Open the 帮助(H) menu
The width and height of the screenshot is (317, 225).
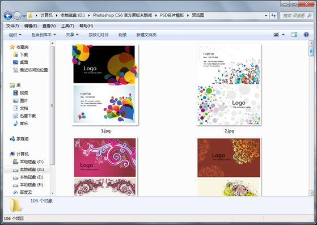(86, 26)
